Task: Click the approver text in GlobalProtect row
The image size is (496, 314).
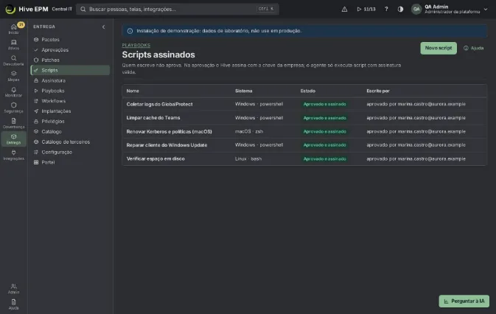Action: coord(416,104)
